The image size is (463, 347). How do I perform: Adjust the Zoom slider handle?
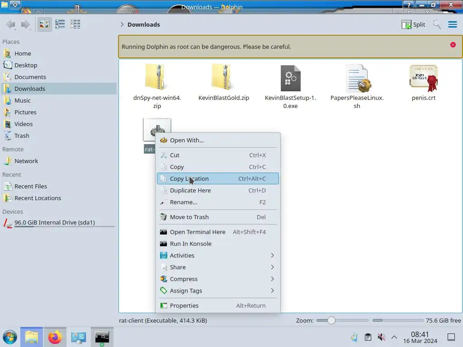pos(331,320)
